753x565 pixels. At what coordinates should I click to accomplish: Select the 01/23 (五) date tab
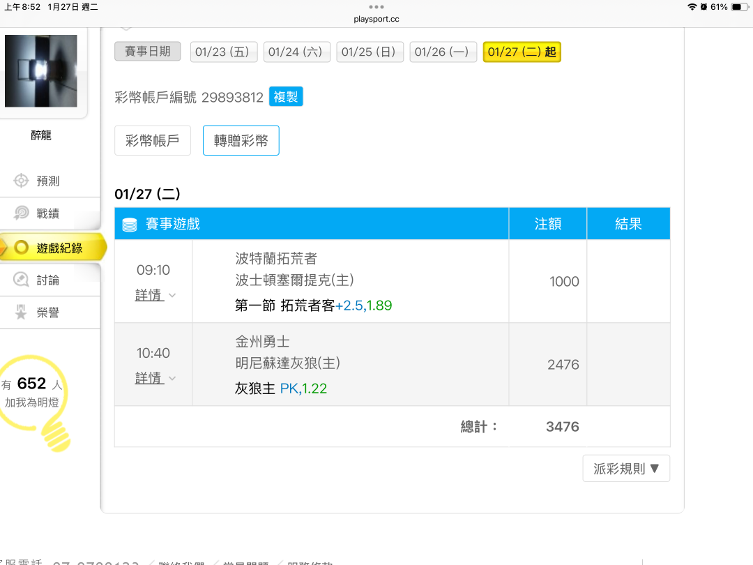click(x=224, y=52)
